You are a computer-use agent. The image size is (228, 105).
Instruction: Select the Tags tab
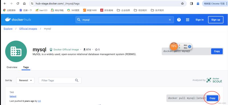click(x=26, y=67)
